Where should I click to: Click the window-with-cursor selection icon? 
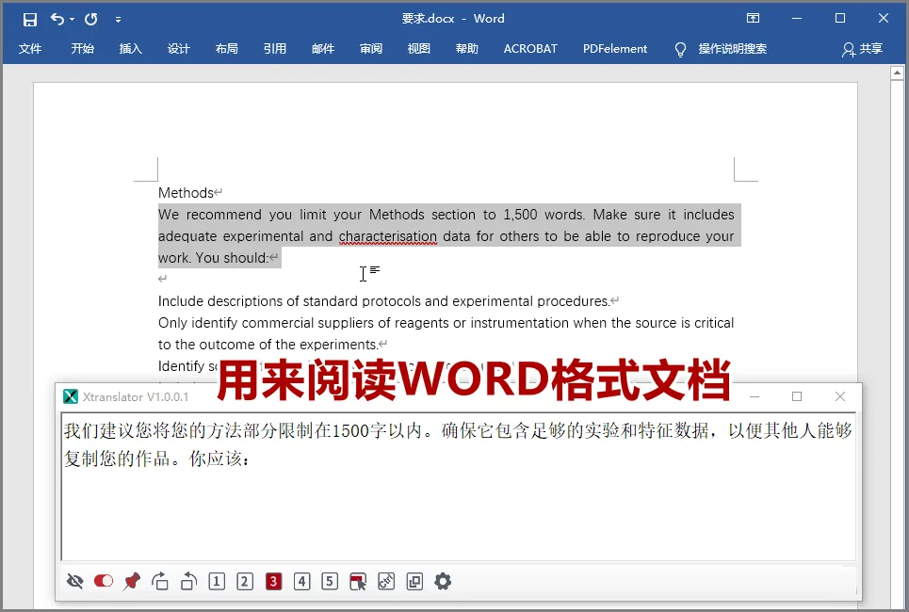(x=358, y=581)
